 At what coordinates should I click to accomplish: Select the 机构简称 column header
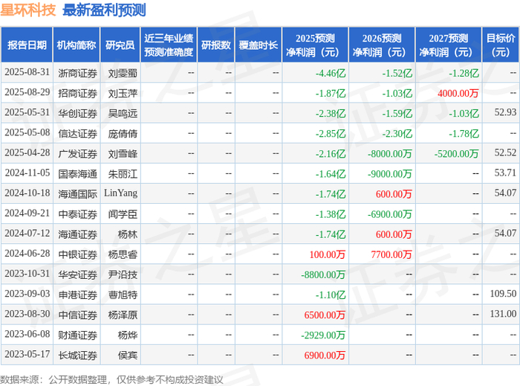point(77,45)
